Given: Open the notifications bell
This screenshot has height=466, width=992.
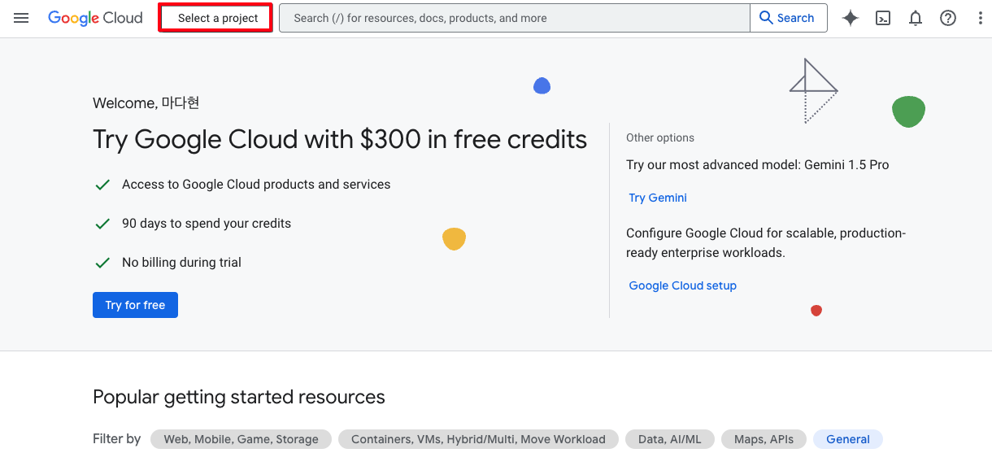Looking at the screenshot, I should tap(916, 18).
